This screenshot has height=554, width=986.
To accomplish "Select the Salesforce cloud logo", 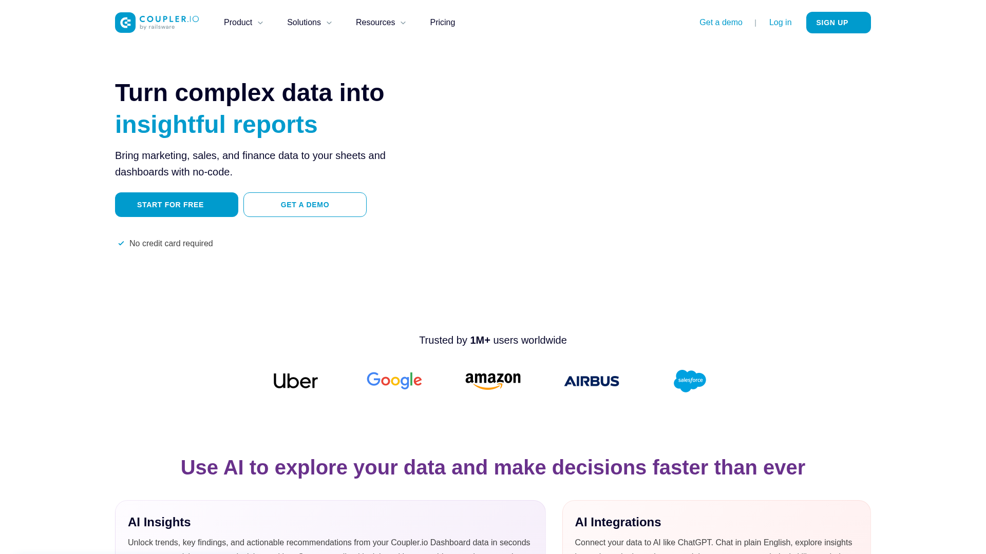I will tap(689, 381).
